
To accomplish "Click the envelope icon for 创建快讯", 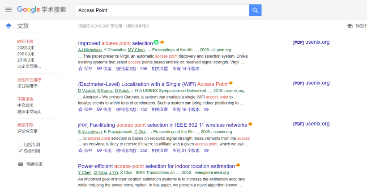I will pos(21,164).
